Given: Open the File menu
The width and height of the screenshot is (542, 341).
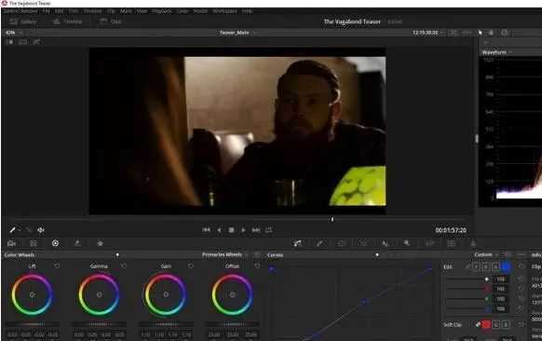Looking at the screenshot, I should [46, 11].
